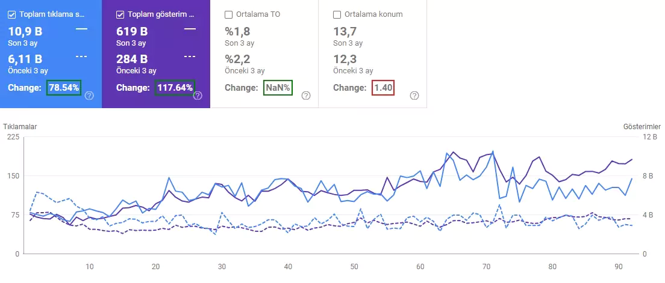Click dashed line legend beside 284 B
The image size is (665, 283).
point(190,56)
